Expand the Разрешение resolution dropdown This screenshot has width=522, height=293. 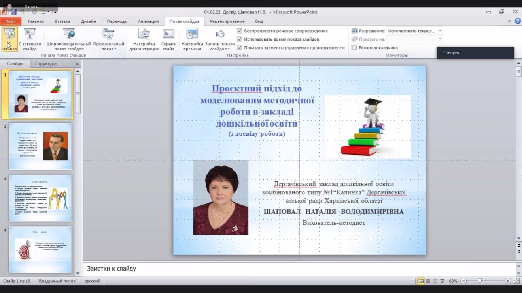440,31
